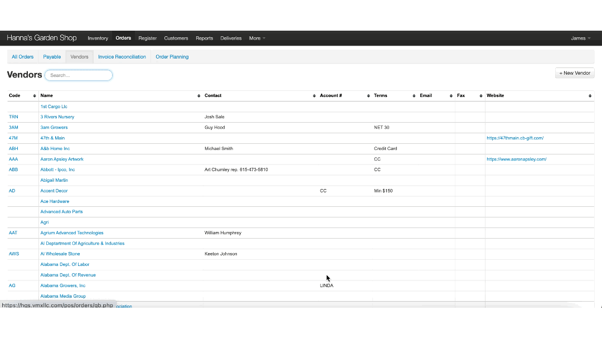The width and height of the screenshot is (602, 339).
Task: Select the Order Planning tab
Action: [x=172, y=57]
